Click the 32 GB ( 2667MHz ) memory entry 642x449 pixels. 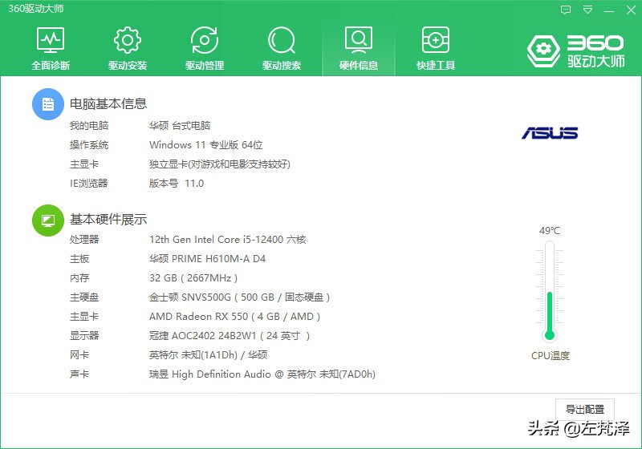click(x=193, y=278)
